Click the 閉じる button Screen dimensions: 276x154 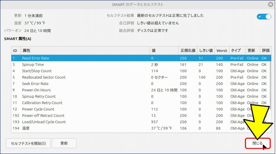(257, 143)
